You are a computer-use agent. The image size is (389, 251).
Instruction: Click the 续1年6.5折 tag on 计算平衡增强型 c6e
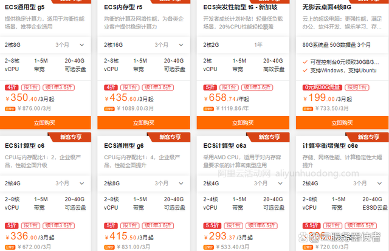pyautogui.click(x=360, y=225)
